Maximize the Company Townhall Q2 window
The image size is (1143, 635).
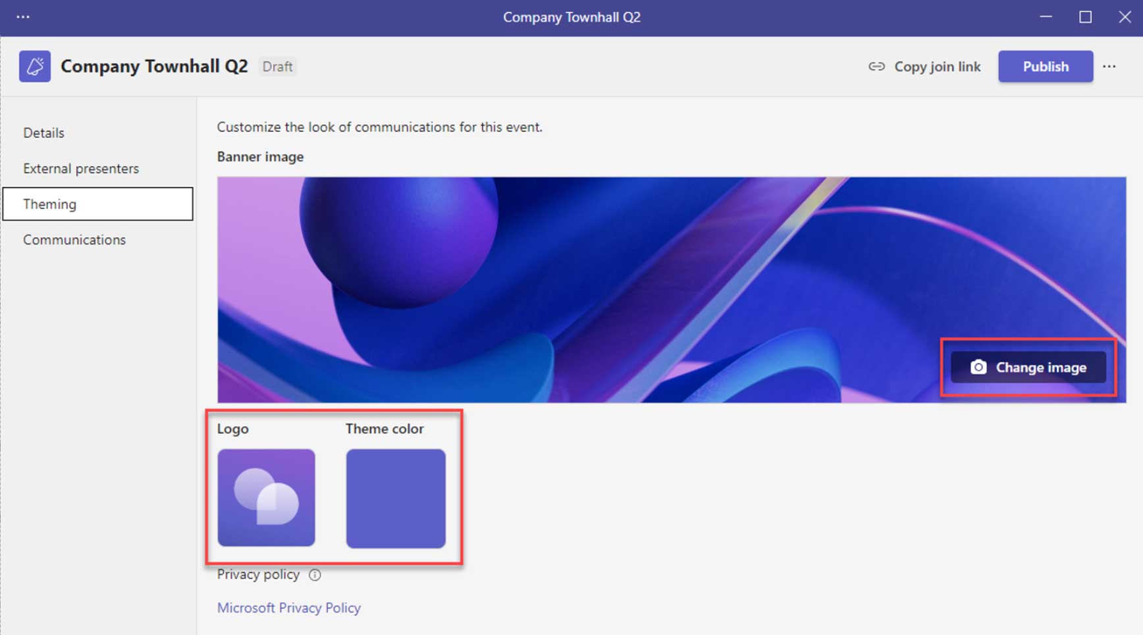pos(1086,17)
